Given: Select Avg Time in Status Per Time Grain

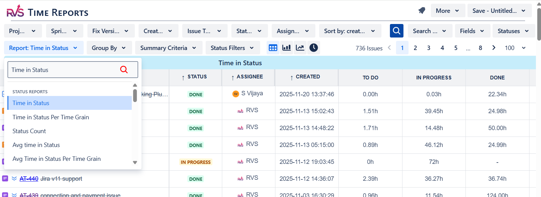Looking at the screenshot, I should (69, 158).
